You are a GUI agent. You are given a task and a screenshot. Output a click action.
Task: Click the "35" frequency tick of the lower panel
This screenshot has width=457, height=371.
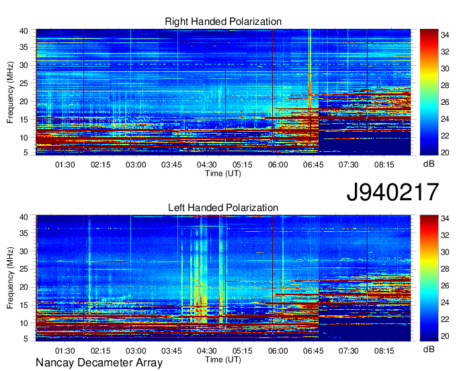(24, 233)
